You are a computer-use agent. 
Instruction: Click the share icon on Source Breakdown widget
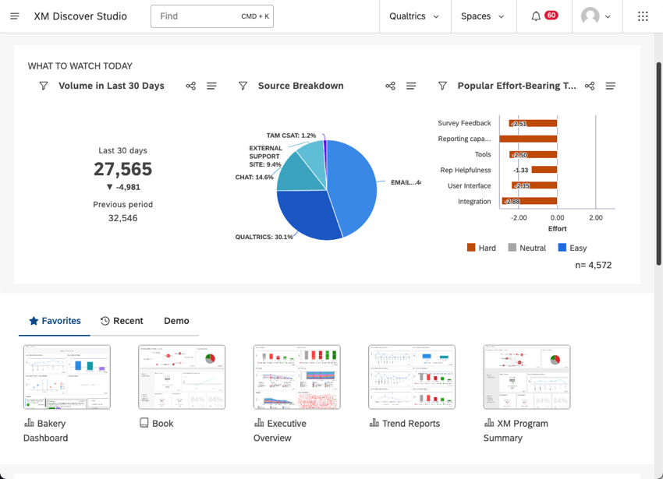[390, 86]
